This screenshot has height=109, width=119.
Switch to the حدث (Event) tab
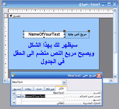[39, 89]
